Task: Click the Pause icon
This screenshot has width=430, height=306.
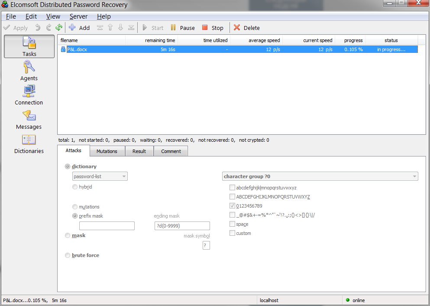Action: coord(173,27)
